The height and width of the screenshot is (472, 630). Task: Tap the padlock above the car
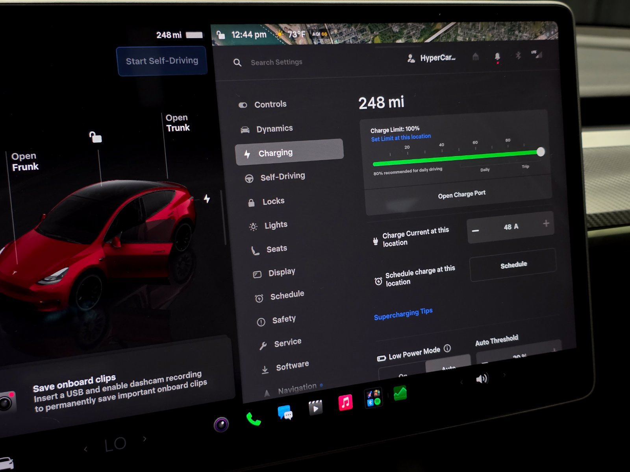point(95,137)
